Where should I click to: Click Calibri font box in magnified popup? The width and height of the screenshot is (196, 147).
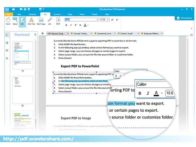click(x=154, y=84)
